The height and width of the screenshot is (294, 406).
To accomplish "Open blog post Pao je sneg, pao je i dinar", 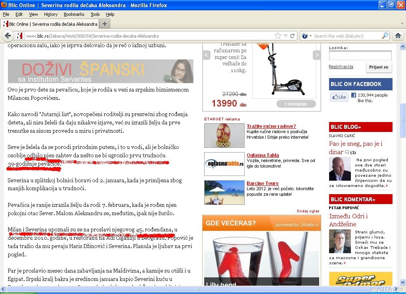I will [x=356, y=148].
